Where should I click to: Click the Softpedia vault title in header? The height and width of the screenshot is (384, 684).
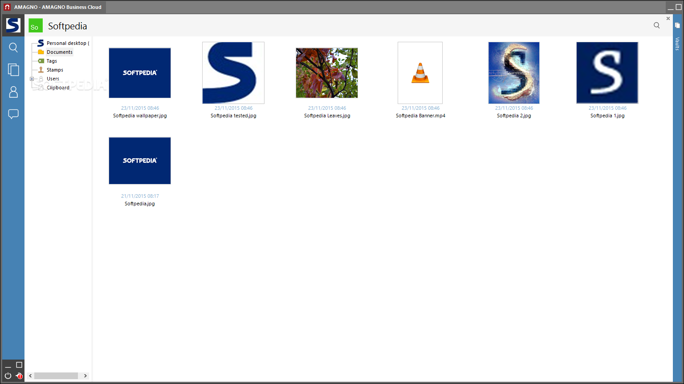click(68, 26)
